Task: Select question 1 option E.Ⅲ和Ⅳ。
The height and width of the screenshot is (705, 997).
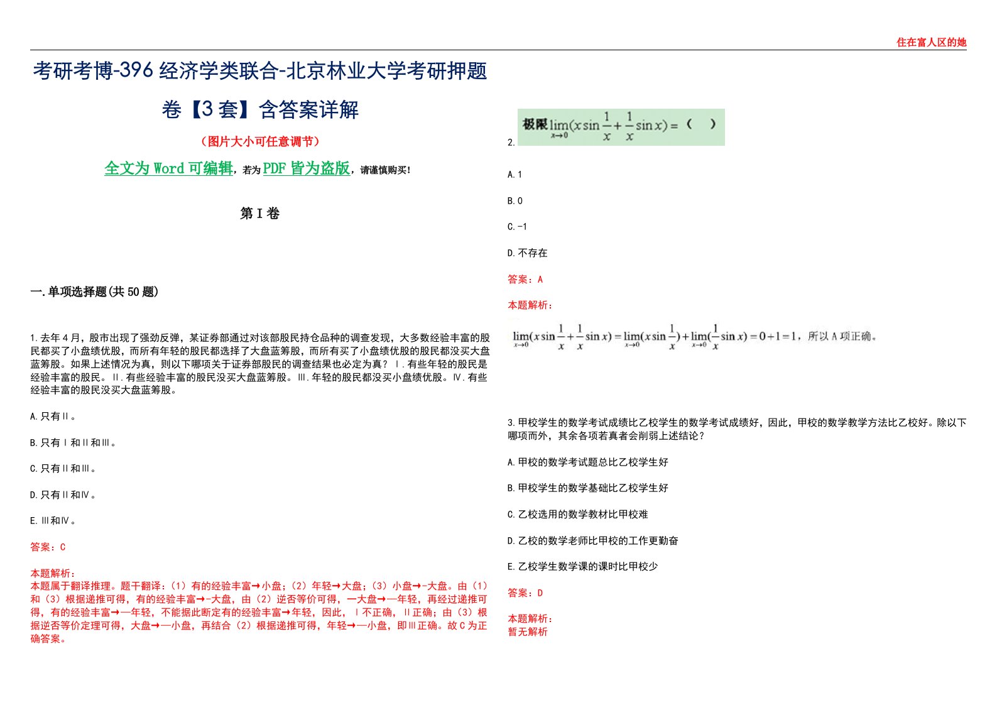Action: pos(53,521)
